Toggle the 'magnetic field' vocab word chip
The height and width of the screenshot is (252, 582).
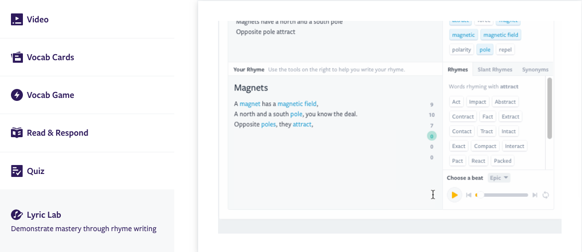(x=501, y=35)
